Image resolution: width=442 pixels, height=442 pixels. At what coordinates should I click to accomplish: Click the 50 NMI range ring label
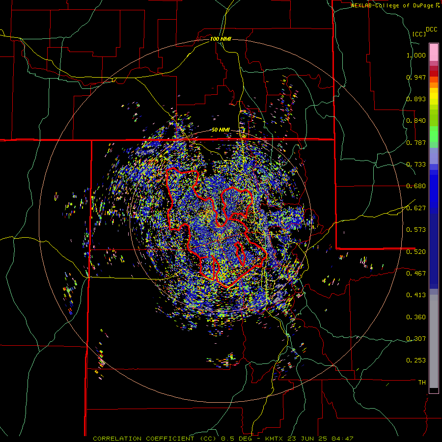tap(221, 130)
